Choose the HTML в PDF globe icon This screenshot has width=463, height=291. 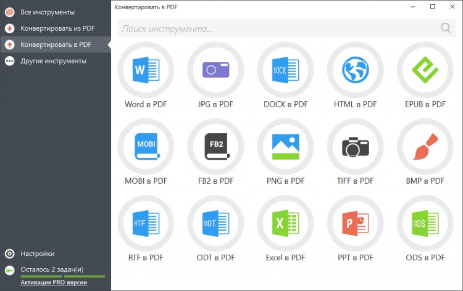coord(355,70)
